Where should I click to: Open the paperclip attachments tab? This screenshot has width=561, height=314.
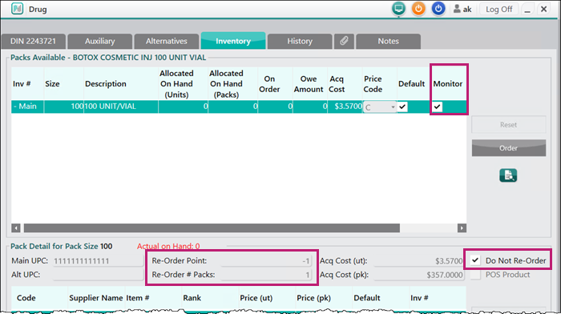click(344, 41)
